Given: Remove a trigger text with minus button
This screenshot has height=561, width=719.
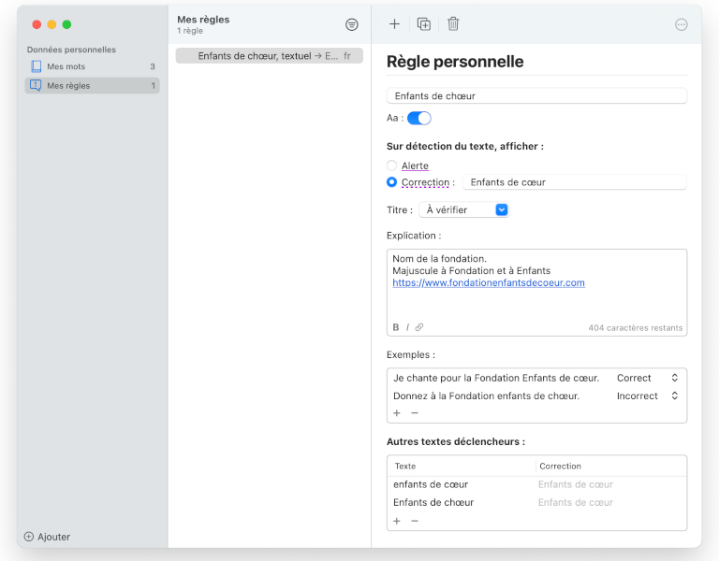Looking at the screenshot, I should coord(415,521).
